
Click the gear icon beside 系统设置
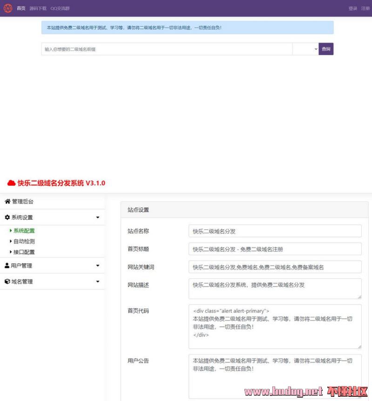click(7, 217)
